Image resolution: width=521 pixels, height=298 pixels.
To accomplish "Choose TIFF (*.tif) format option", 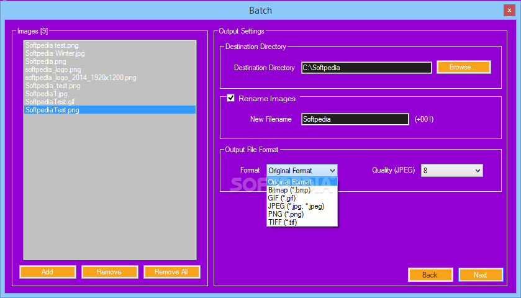I will (302, 222).
